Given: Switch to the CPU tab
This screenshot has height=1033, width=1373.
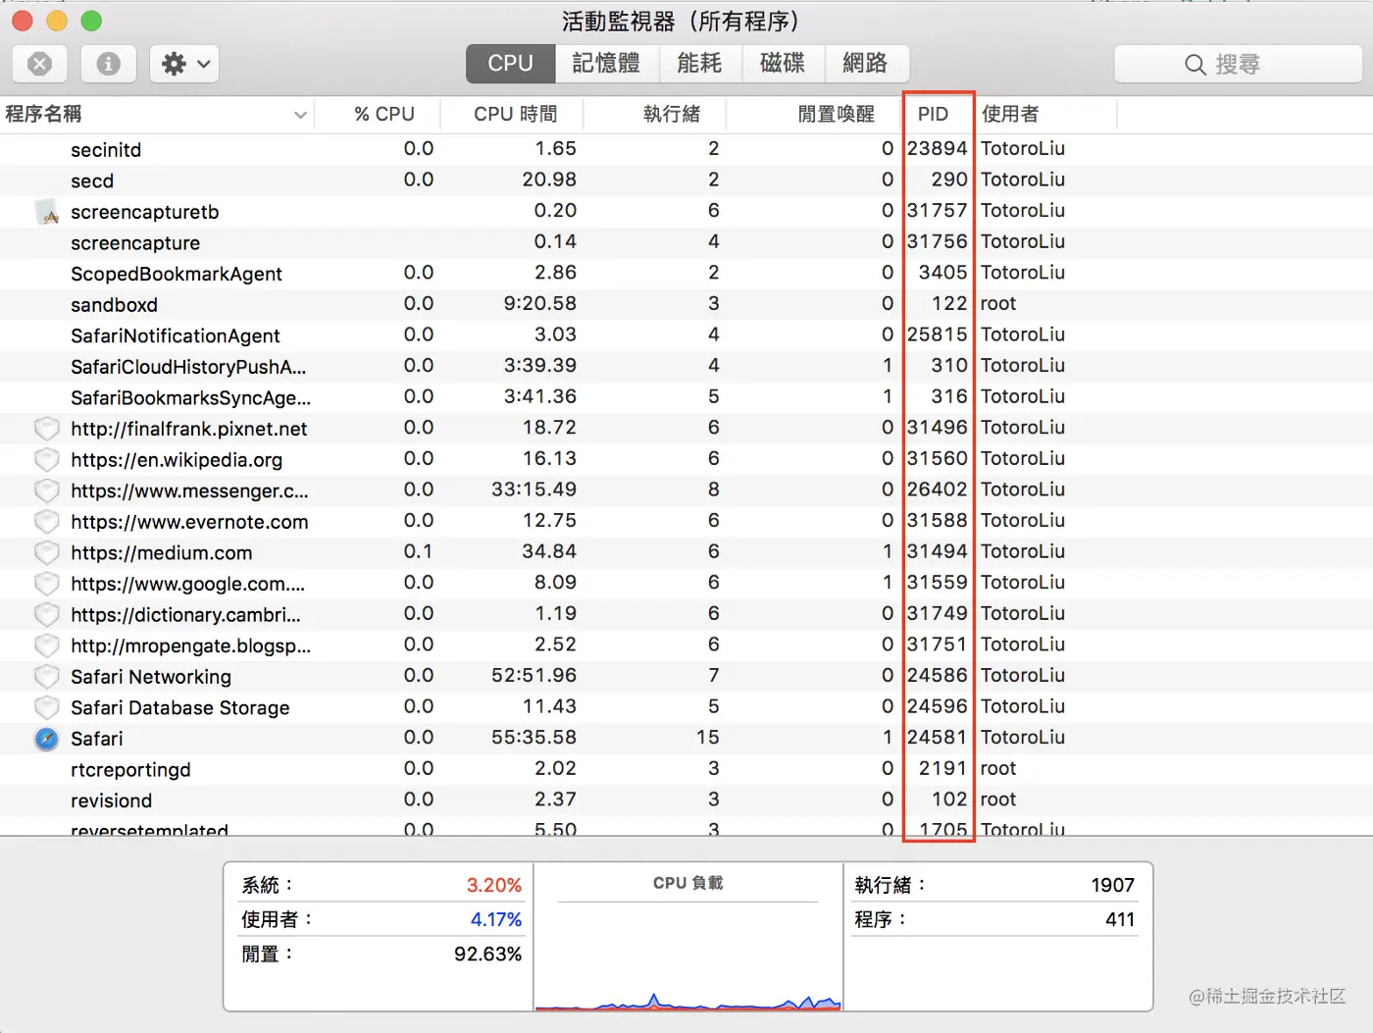Looking at the screenshot, I should [510, 64].
